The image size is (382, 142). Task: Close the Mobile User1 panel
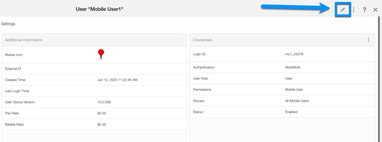[x=375, y=10]
